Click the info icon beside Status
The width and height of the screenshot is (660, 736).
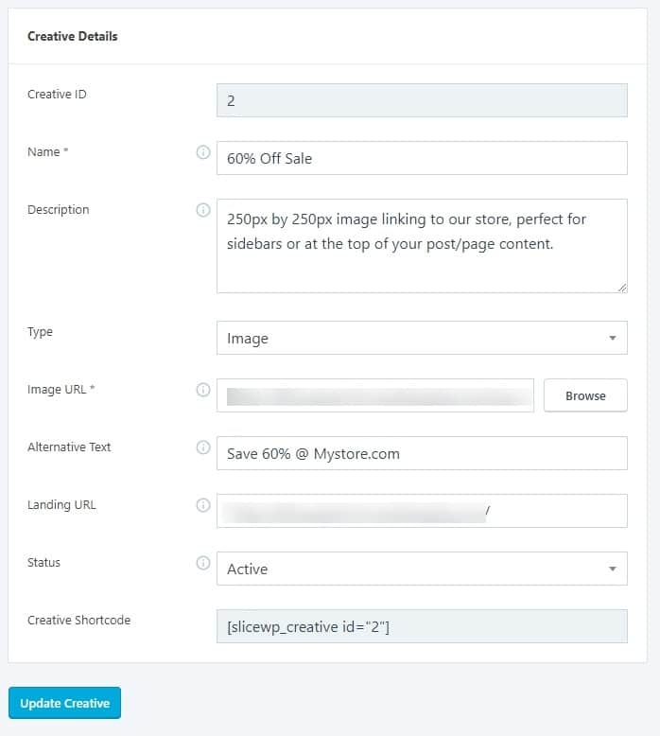(x=203, y=562)
